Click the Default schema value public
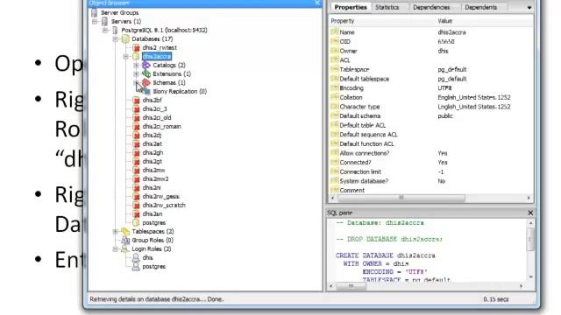Screen dimensions: 561x315 click(445, 116)
